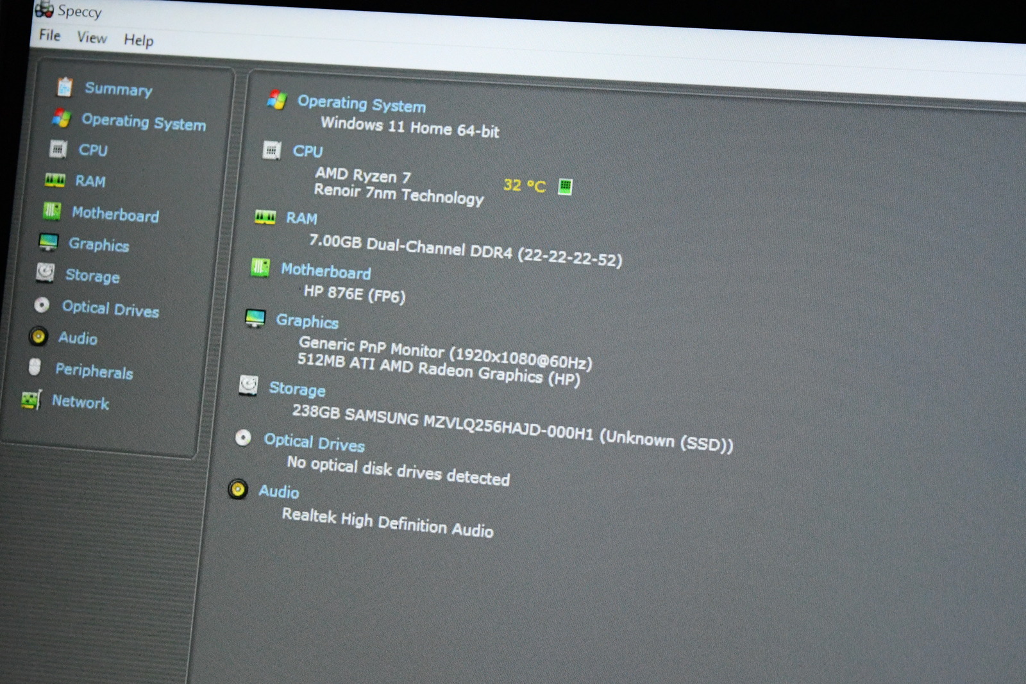Click the 32 °C temperature reading
This screenshot has width=1026, height=684.
coord(525,186)
